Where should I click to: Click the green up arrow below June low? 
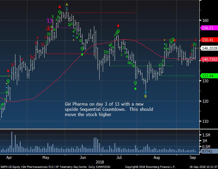click(x=82, y=54)
